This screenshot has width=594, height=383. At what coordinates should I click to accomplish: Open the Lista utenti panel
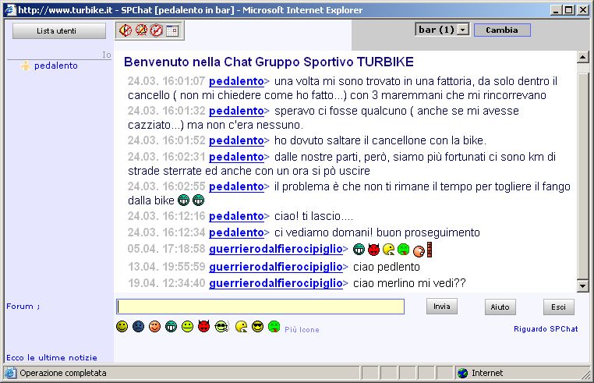coord(59,30)
